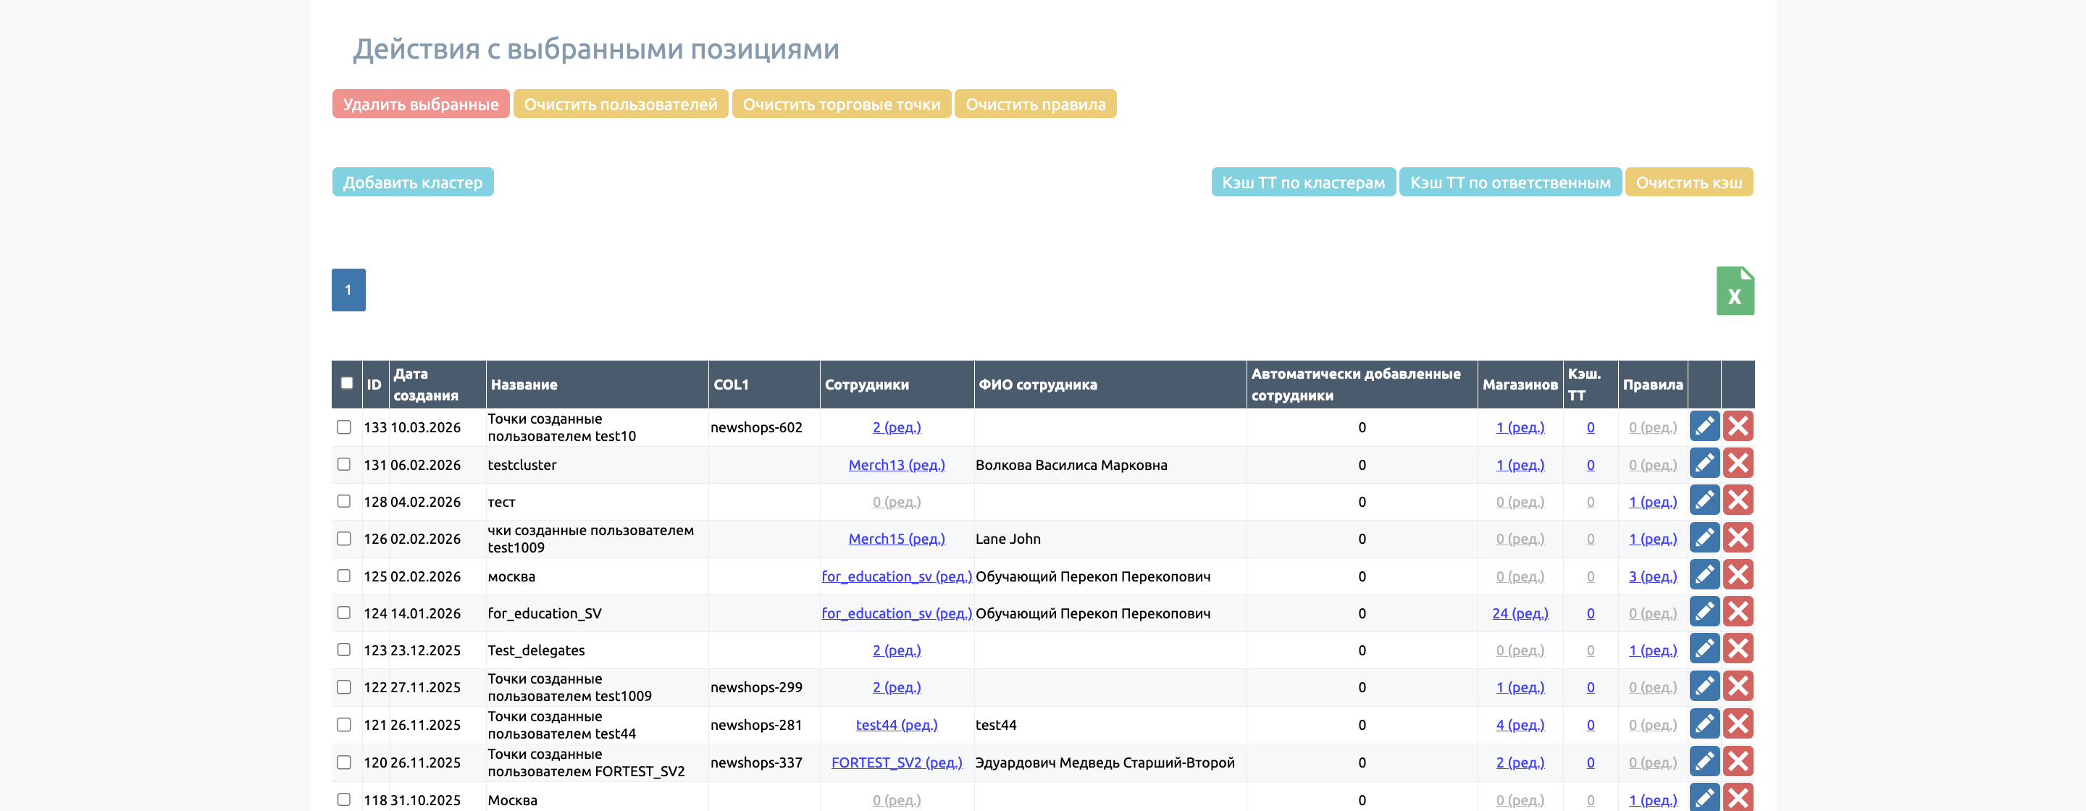The width and height of the screenshot is (2086, 811).
Task: Go to pagination page 1
Action: click(348, 290)
